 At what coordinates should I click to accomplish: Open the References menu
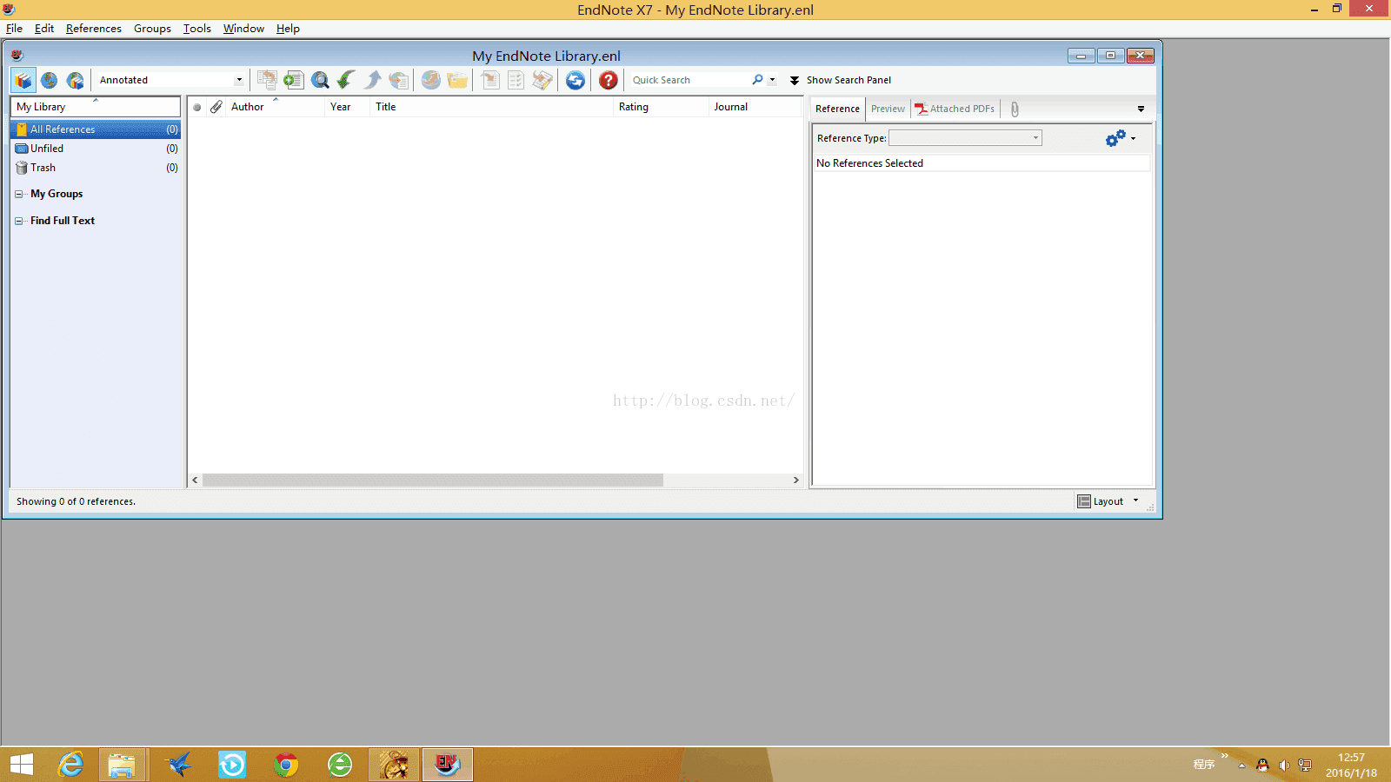pyautogui.click(x=94, y=29)
